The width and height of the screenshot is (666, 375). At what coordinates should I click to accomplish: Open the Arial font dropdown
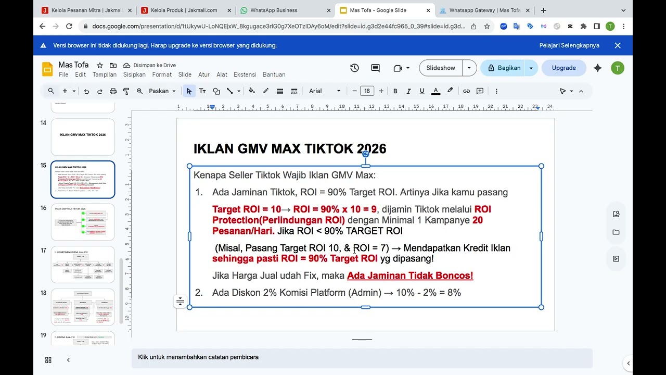(x=324, y=91)
